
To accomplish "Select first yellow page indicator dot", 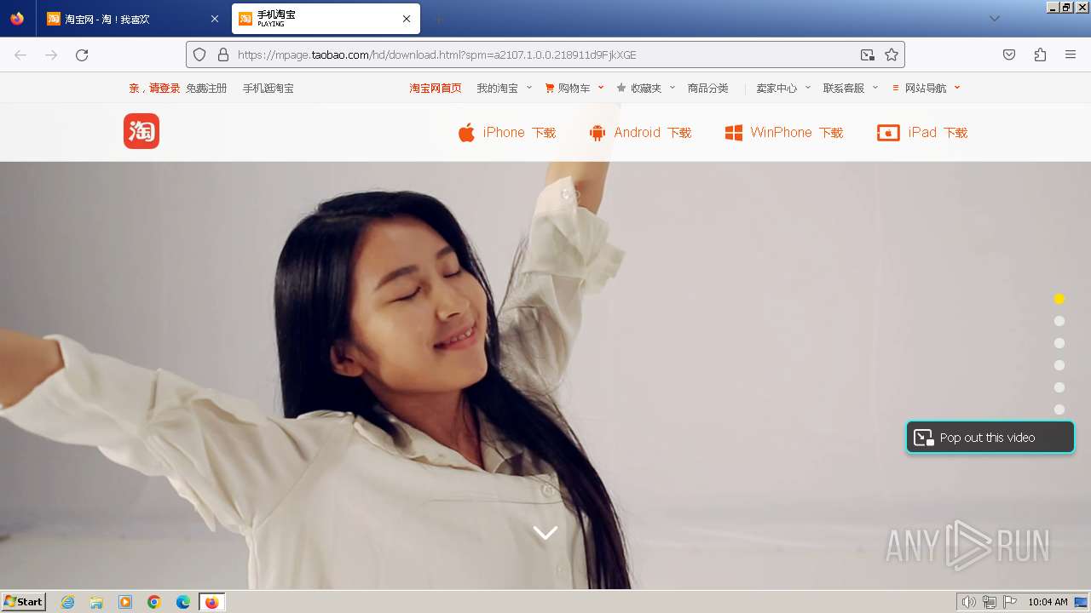I will (x=1059, y=299).
